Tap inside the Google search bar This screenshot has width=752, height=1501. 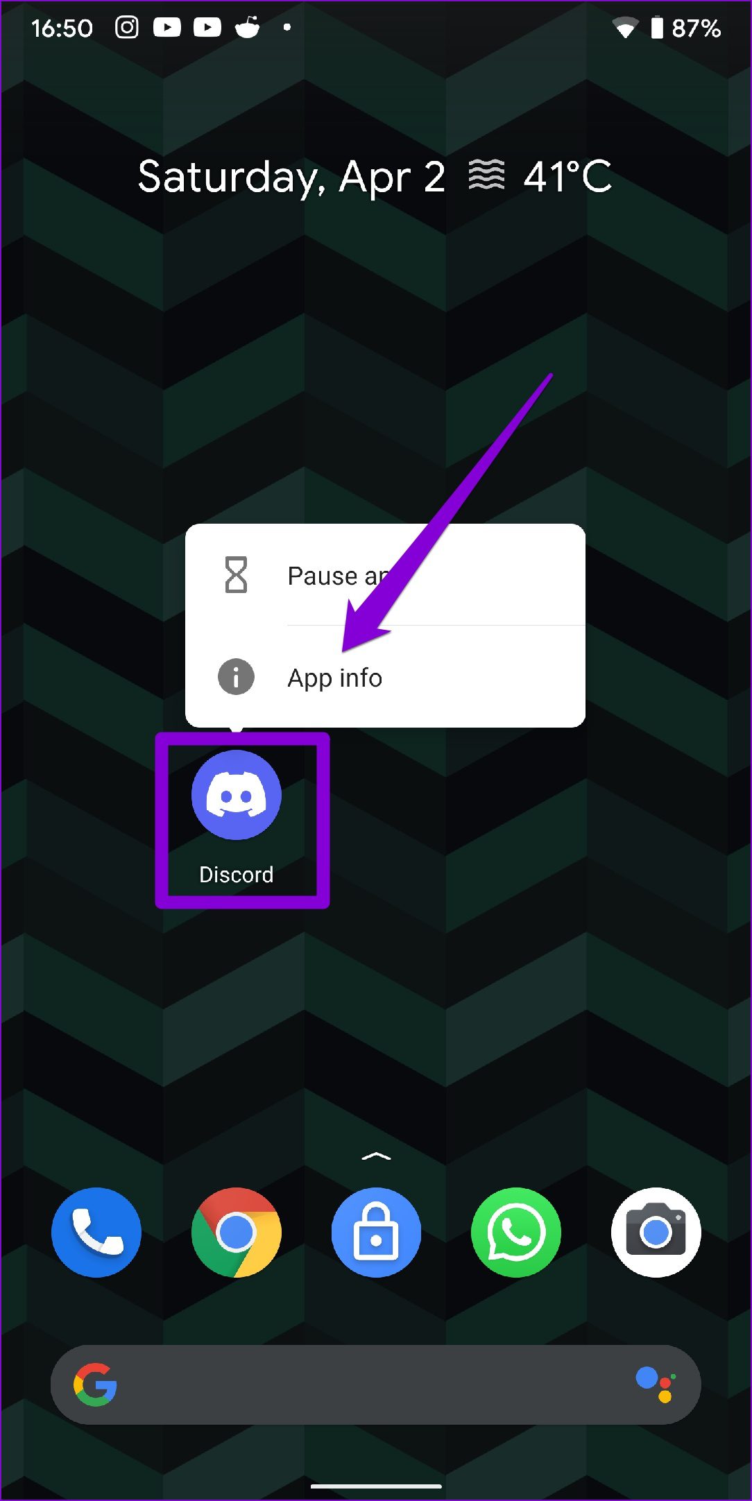pyautogui.click(x=376, y=1384)
